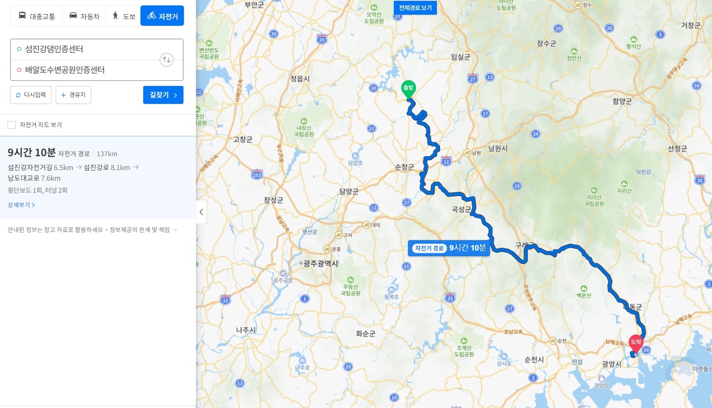Enable the 자전거 지도 보기 checkbox
The width and height of the screenshot is (712, 408).
(12, 125)
